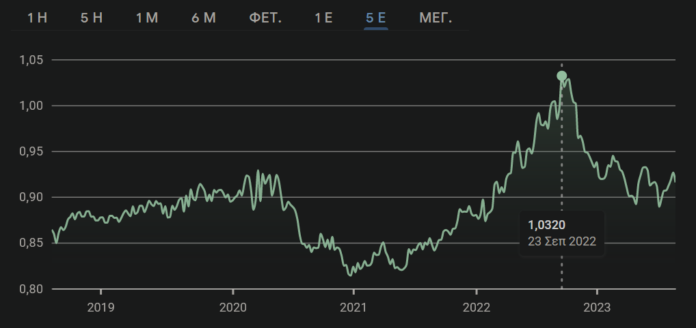Viewport: 696px width, 328px height.
Task: Click the 0,80 y-axis label
Action: click(30, 289)
